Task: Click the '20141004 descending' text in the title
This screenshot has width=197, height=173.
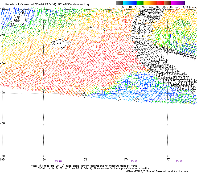Action: 73,5
